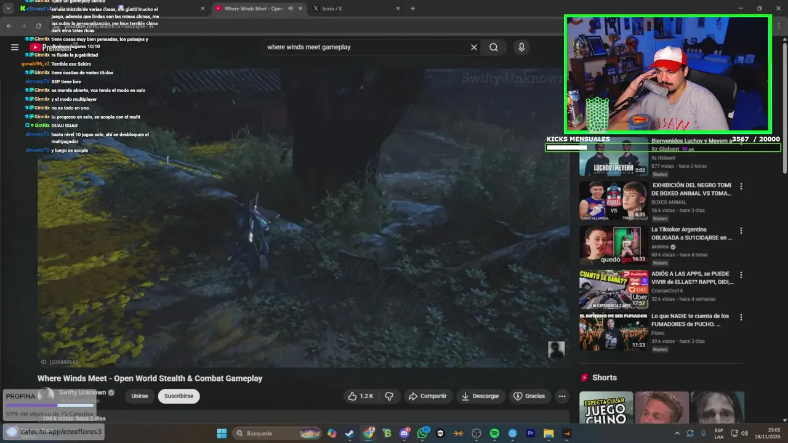
Task: Open Steam from the taskbar
Action: 350,433
